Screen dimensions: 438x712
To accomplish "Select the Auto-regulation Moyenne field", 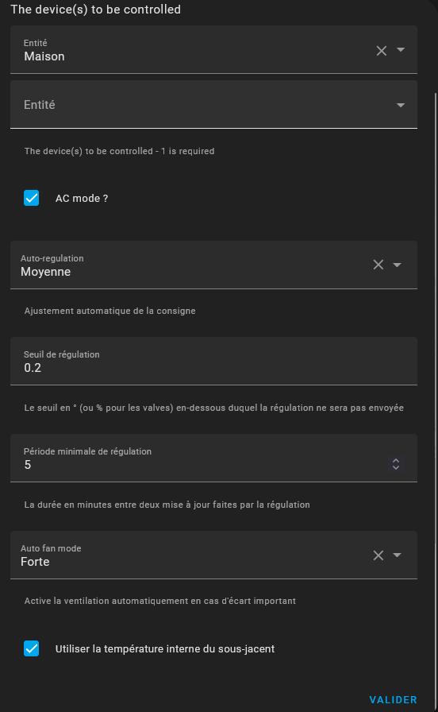I will click(213, 265).
